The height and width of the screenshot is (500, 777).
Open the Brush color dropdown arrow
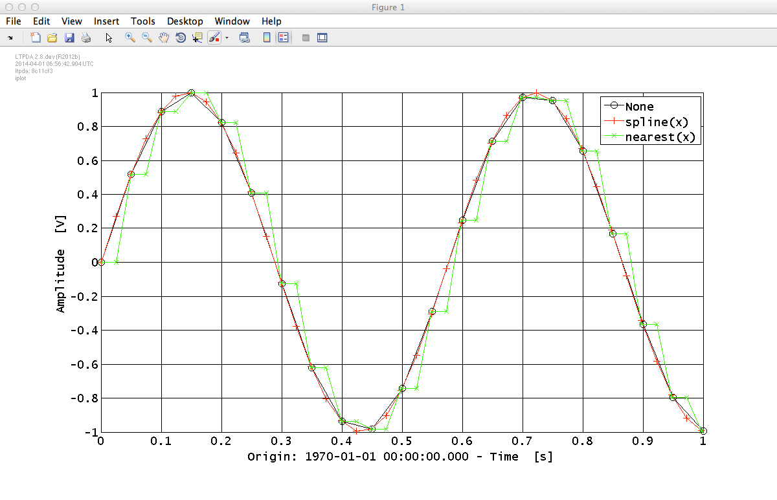tap(227, 38)
